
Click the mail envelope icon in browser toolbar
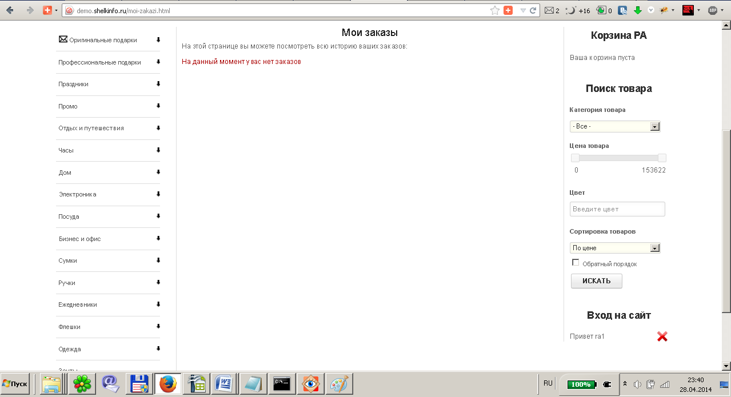[549, 10]
